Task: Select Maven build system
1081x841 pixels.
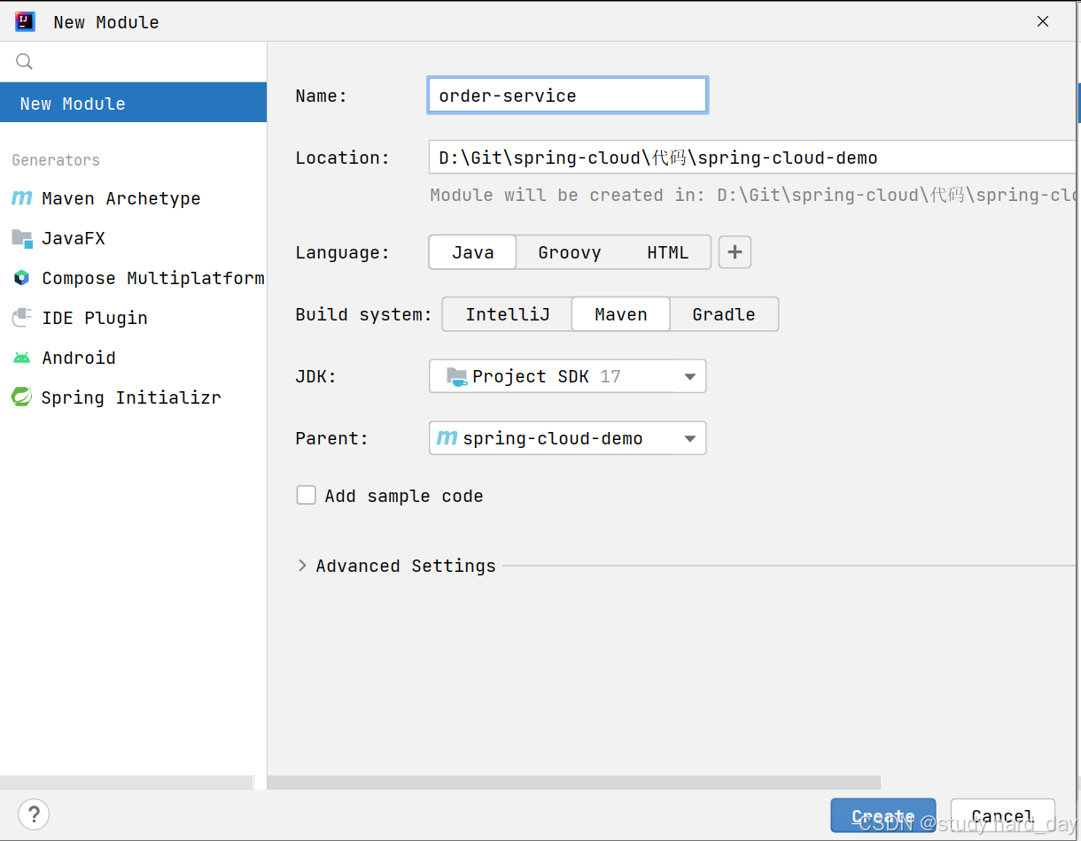Action: point(620,314)
